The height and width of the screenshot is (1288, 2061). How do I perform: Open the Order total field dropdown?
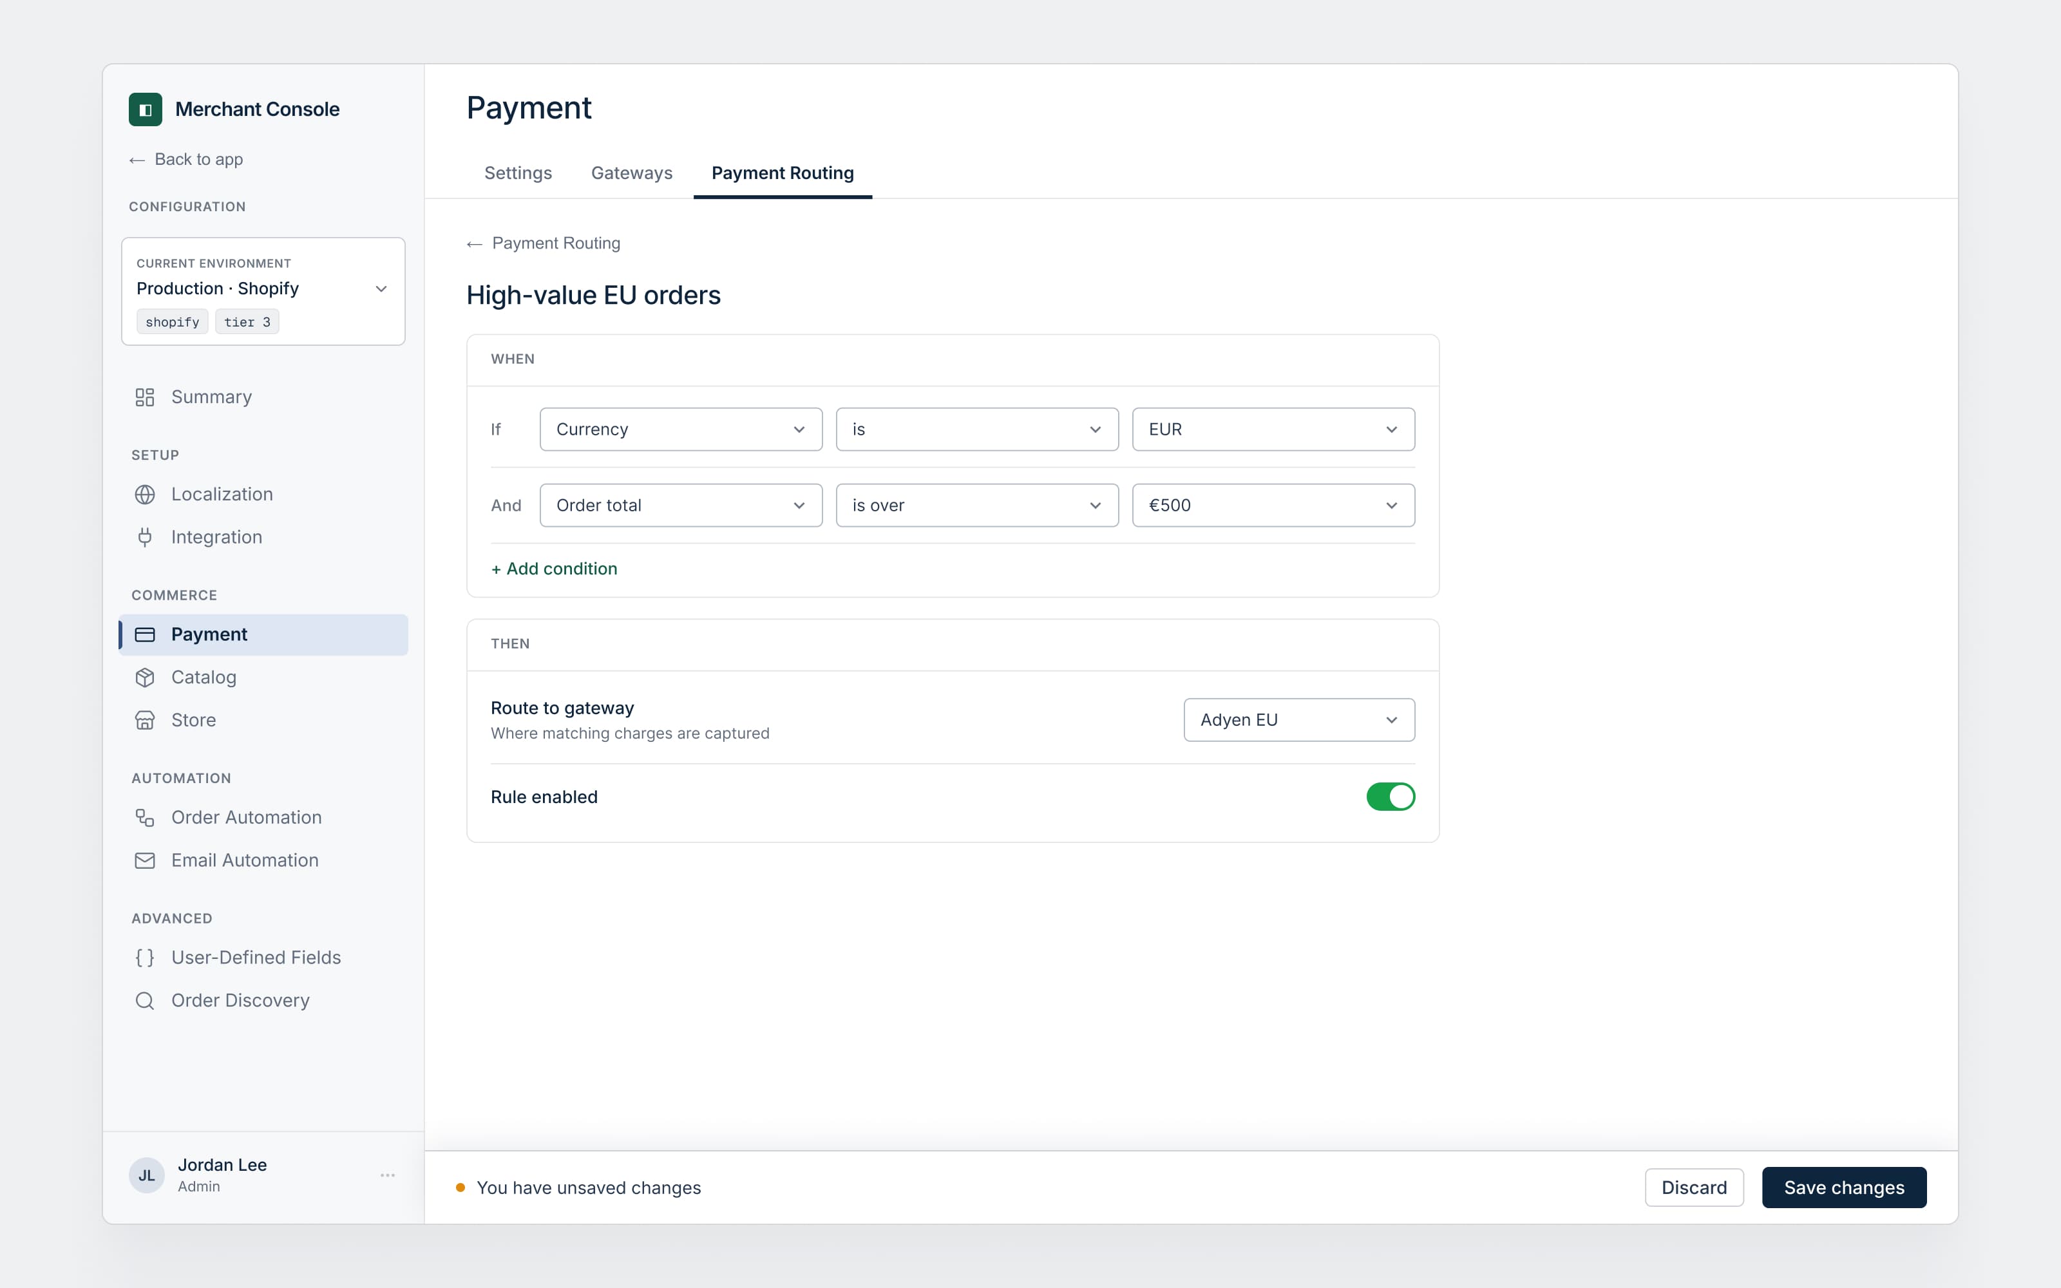coord(681,505)
